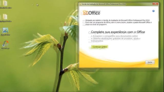
Task: Select the second folder icon on desktop
Action: (5, 17)
